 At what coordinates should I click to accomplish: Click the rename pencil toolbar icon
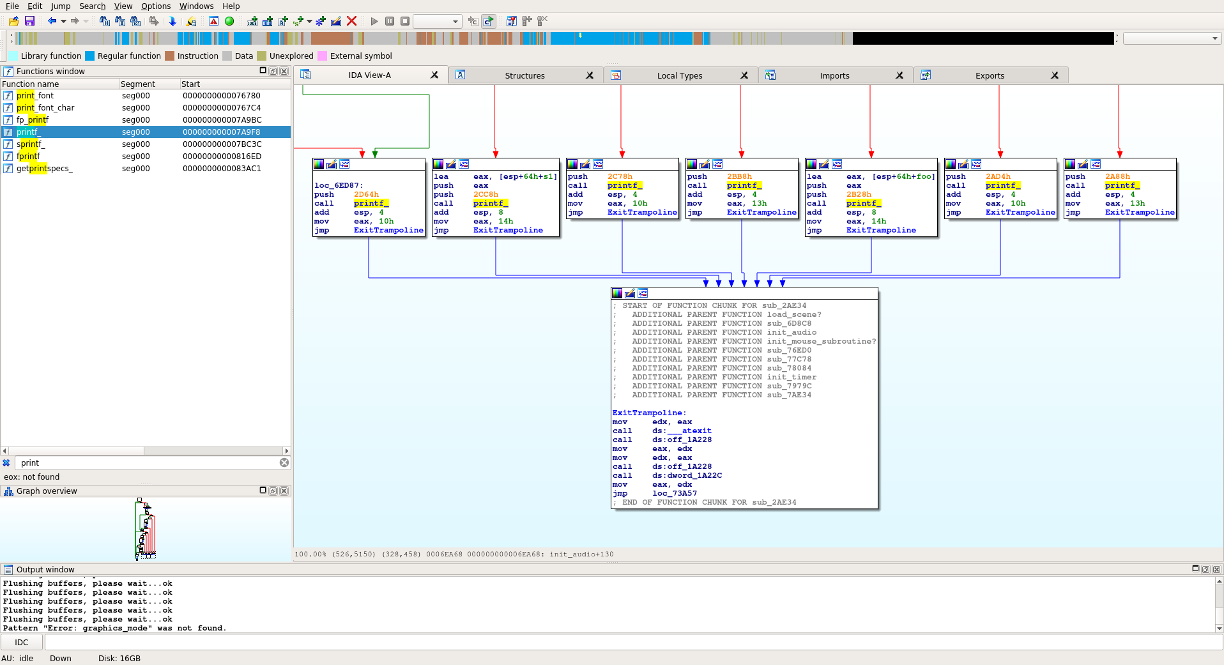coord(336,21)
